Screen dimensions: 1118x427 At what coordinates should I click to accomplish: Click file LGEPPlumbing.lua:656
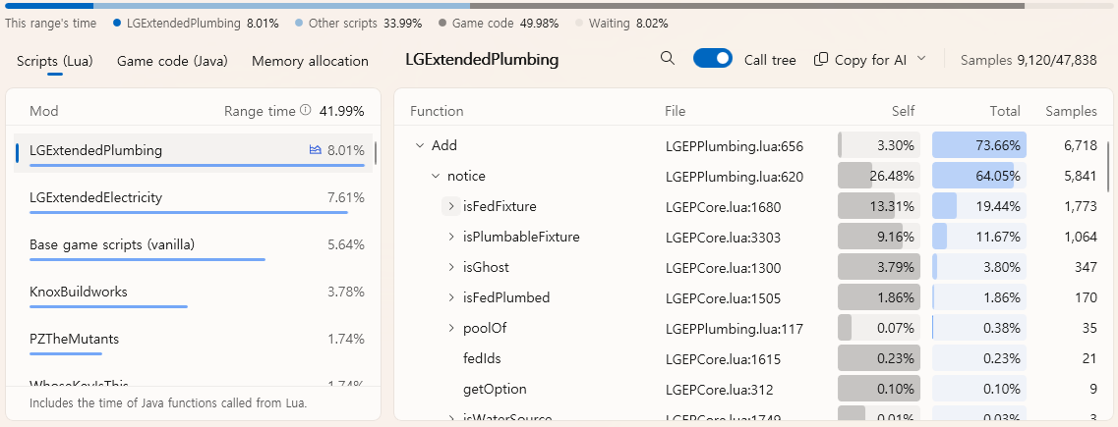click(x=734, y=146)
